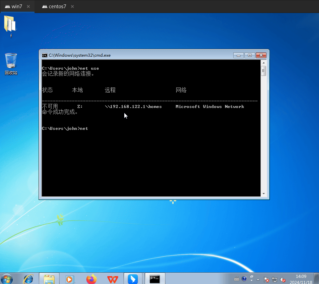Image resolution: width=319 pixels, height=284 pixels.
Task: Open the Windows Start menu orb
Action: pos(7,279)
